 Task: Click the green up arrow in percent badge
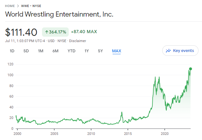click(46, 32)
